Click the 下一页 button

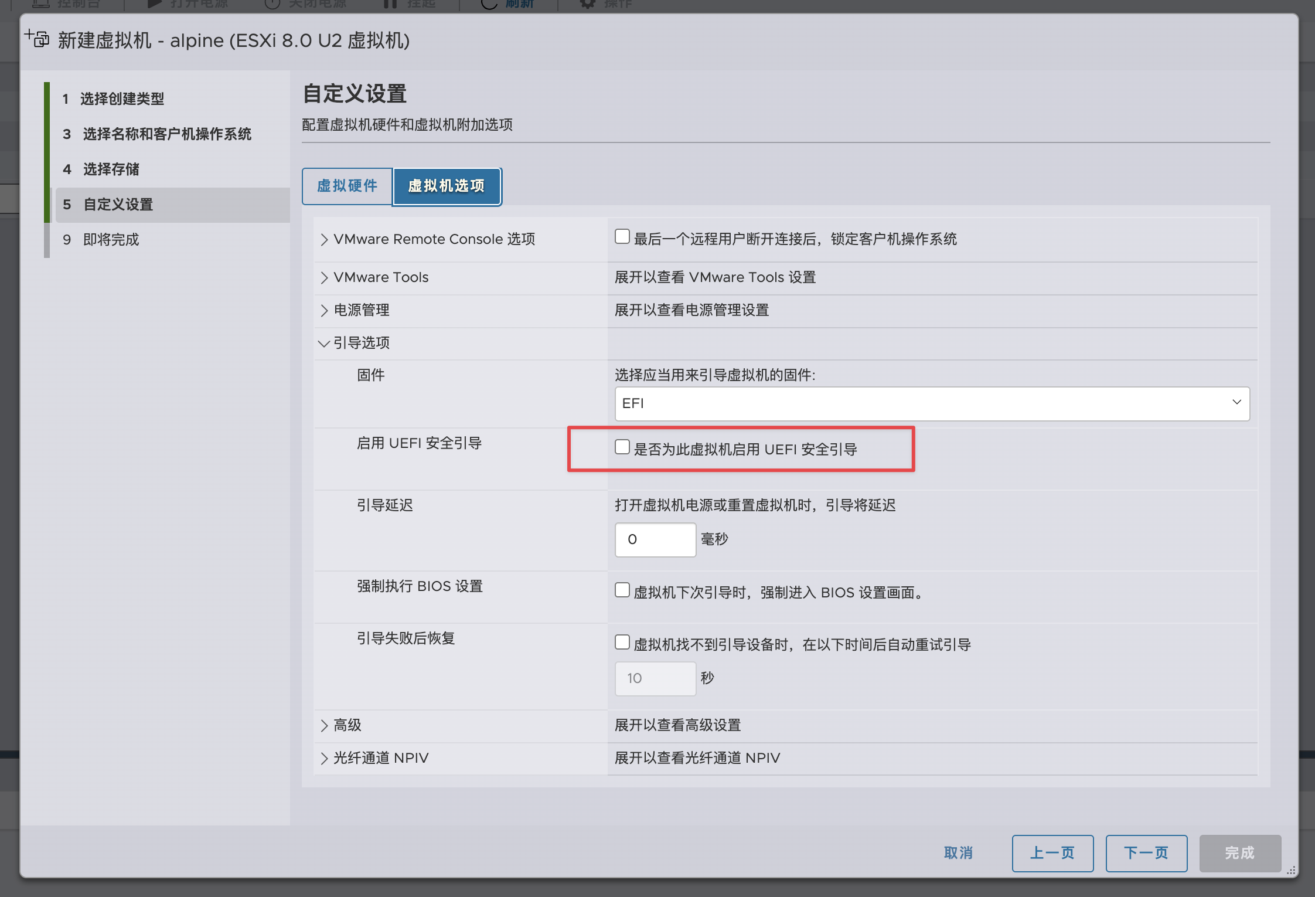click(1146, 853)
